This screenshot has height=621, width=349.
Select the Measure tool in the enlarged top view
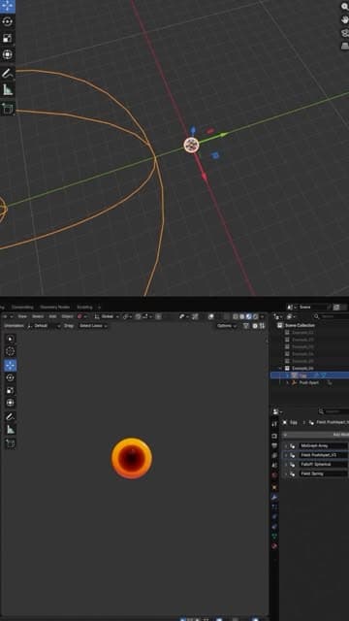tap(8, 90)
